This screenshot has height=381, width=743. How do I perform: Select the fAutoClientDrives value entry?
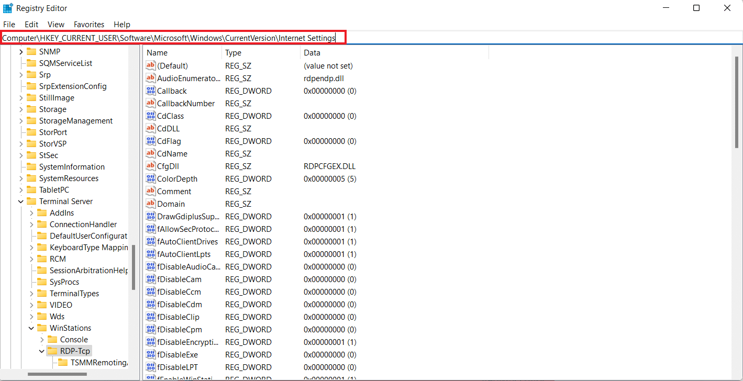[x=187, y=242]
